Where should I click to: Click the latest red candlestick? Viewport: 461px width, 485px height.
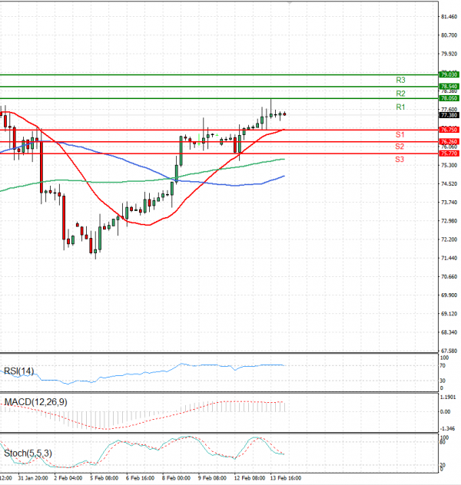click(284, 114)
